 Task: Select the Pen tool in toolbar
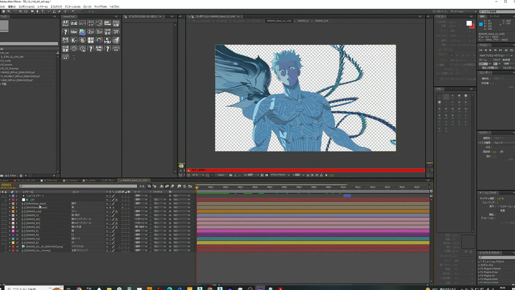point(38,11)
